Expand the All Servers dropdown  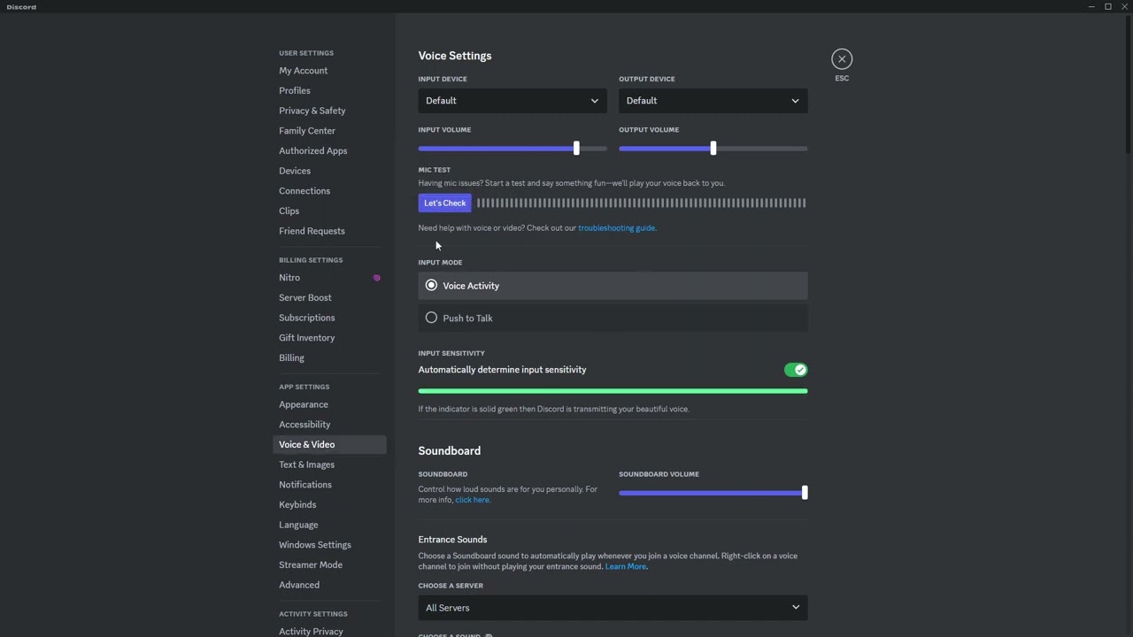613,608
